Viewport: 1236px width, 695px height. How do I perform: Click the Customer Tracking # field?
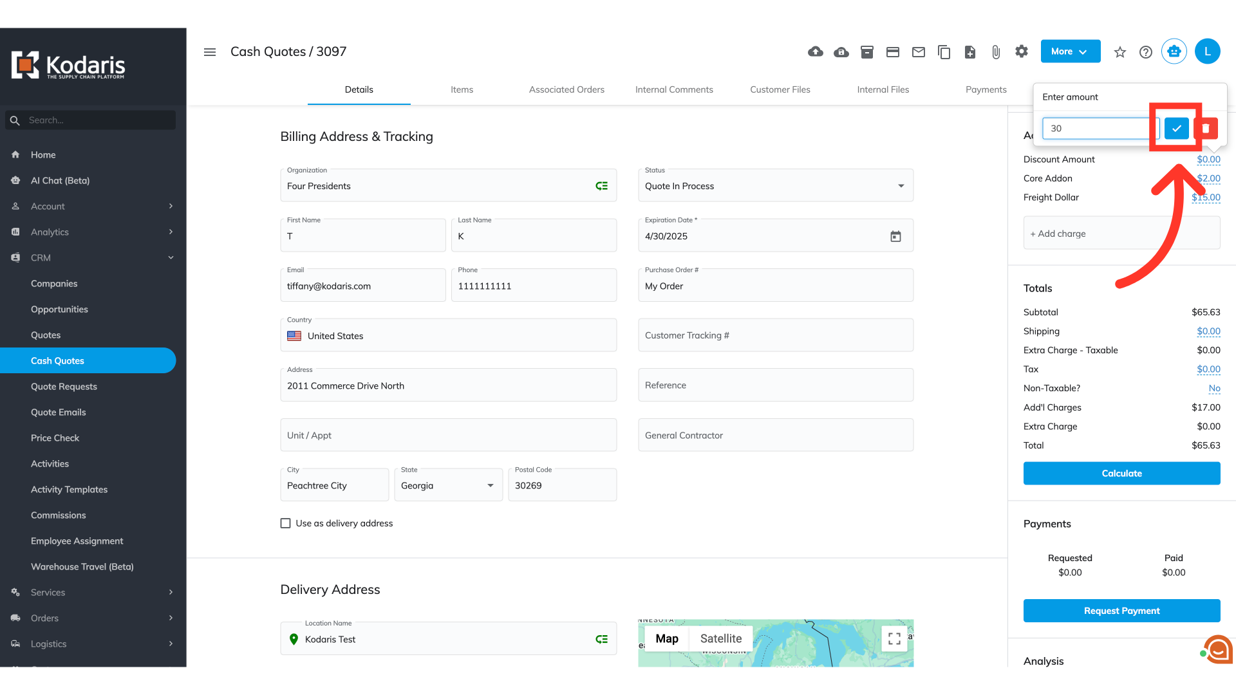pos(775,335)
